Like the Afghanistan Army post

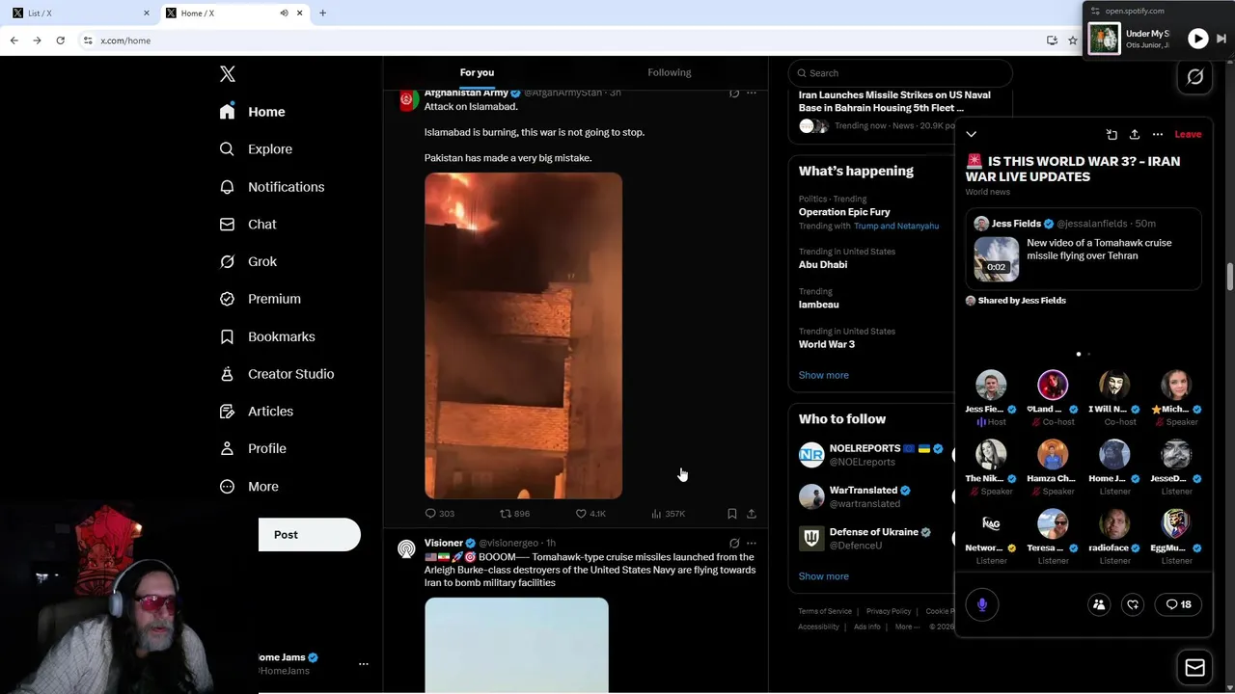pyautogui.click(x=590, y=514)
